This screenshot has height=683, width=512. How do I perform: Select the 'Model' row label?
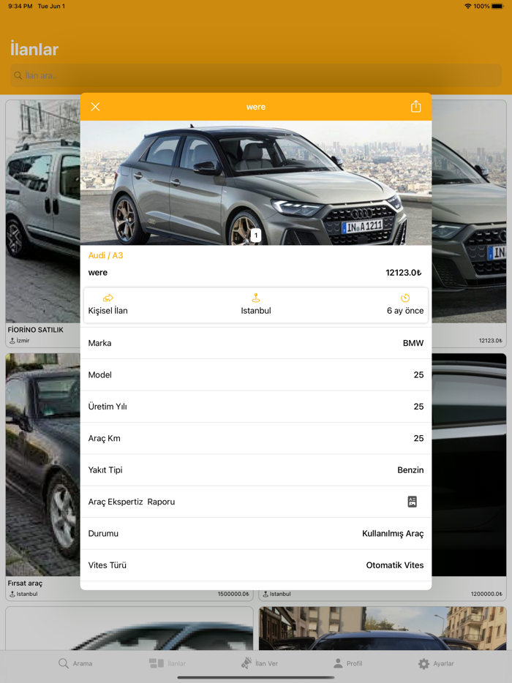(99, 375)
